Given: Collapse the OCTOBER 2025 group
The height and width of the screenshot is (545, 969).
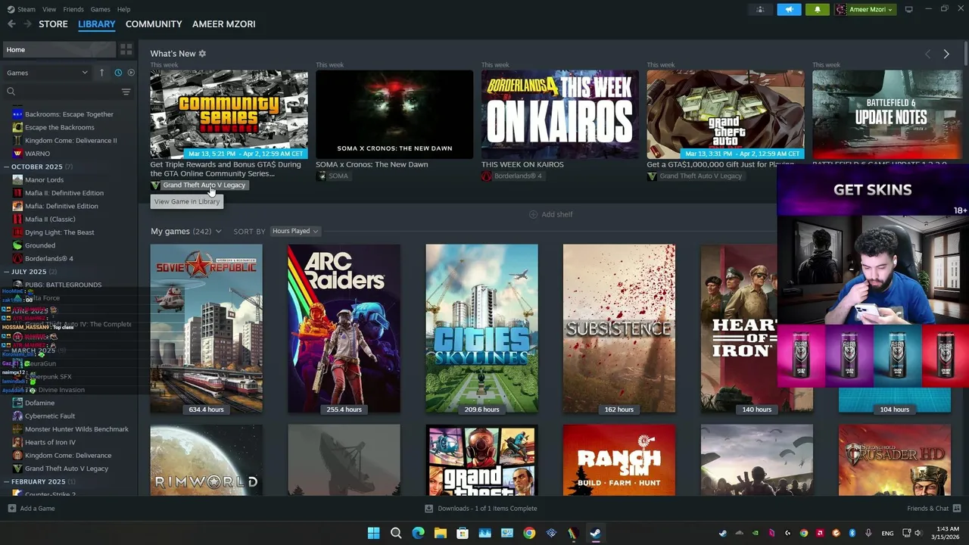Looking at the screenshot, I should (x=6, y=167).
